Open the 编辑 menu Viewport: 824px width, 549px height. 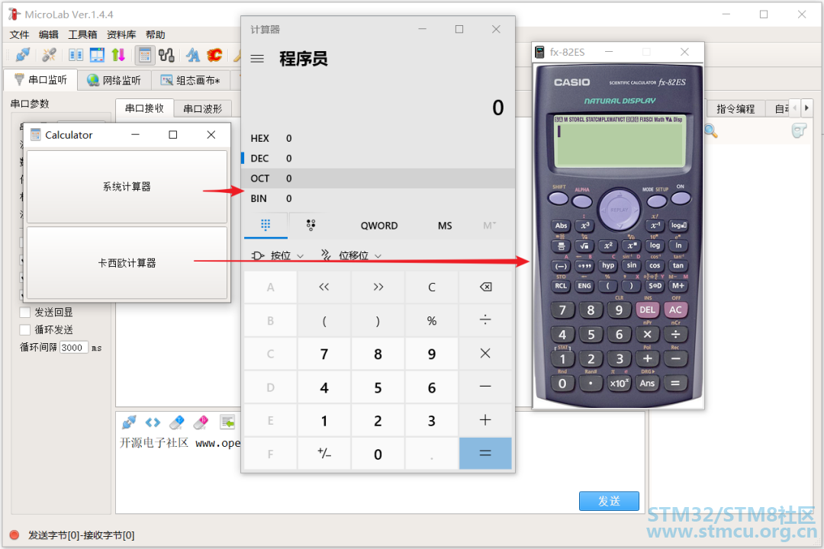tap(48, 34)
